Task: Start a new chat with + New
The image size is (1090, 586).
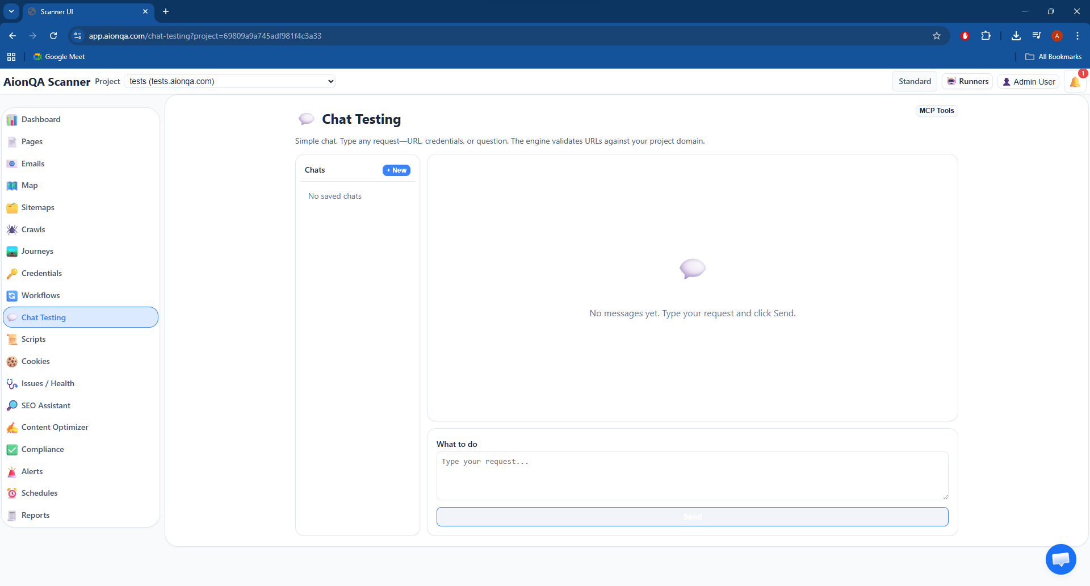Action: tap(396, 170)
